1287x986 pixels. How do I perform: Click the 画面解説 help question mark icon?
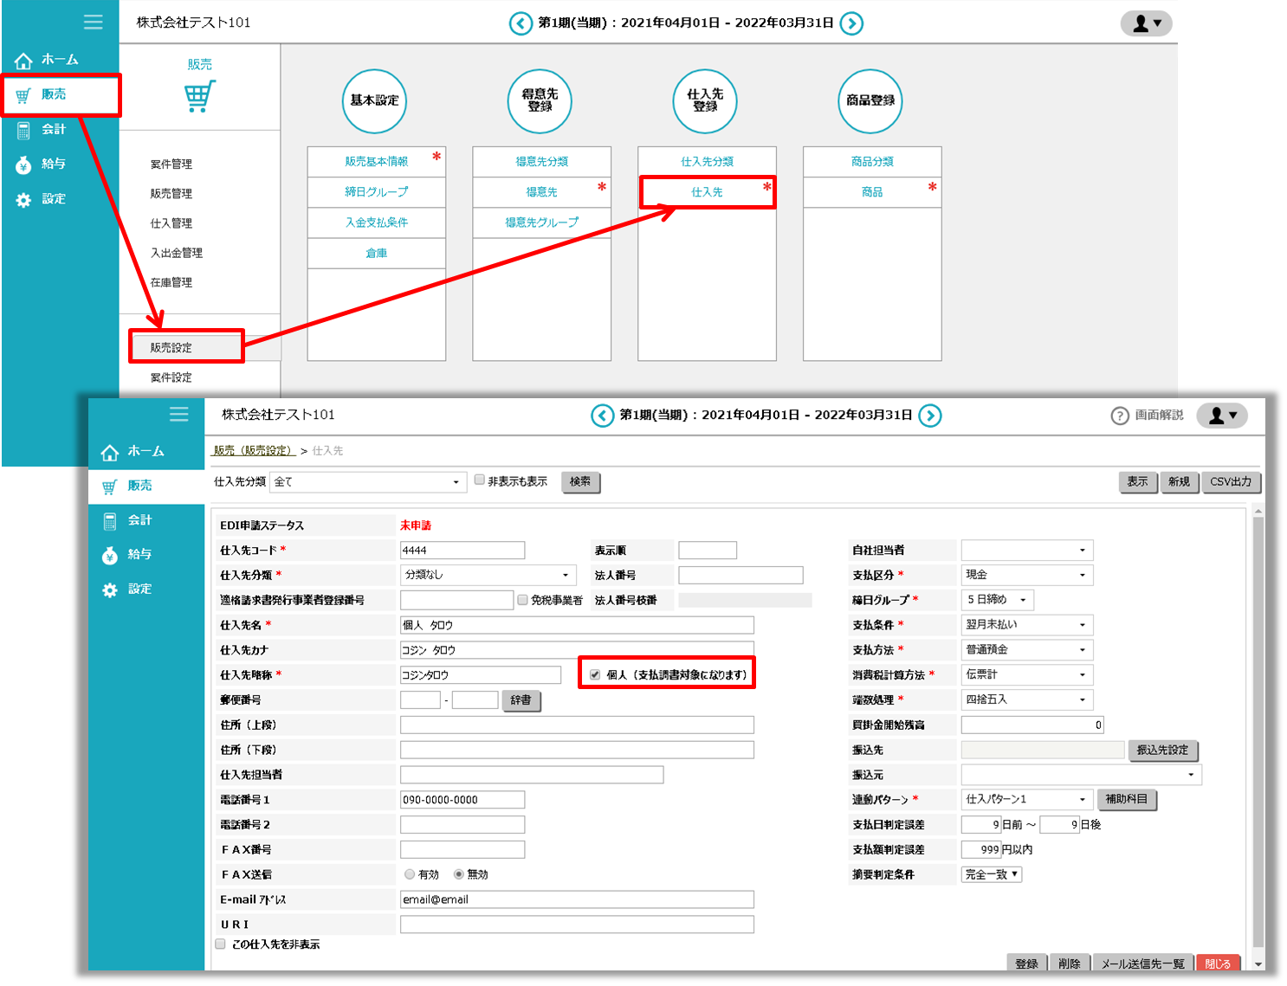coord(1120,416)
